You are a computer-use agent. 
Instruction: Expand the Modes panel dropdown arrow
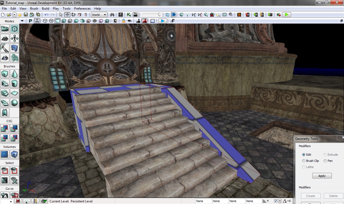coord(22,21)
